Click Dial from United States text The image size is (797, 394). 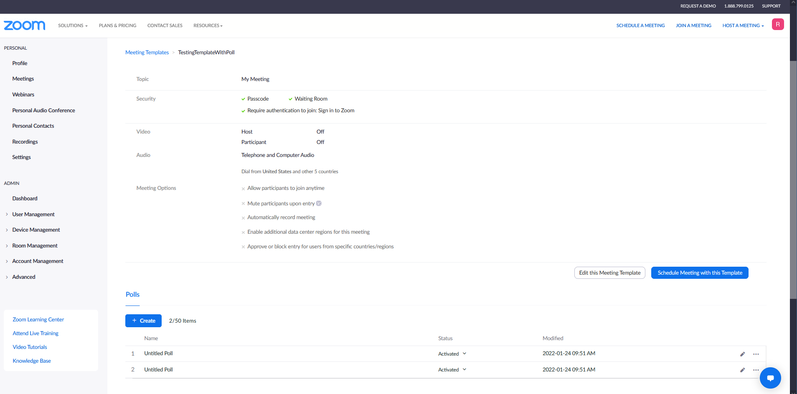coord(290,172)
